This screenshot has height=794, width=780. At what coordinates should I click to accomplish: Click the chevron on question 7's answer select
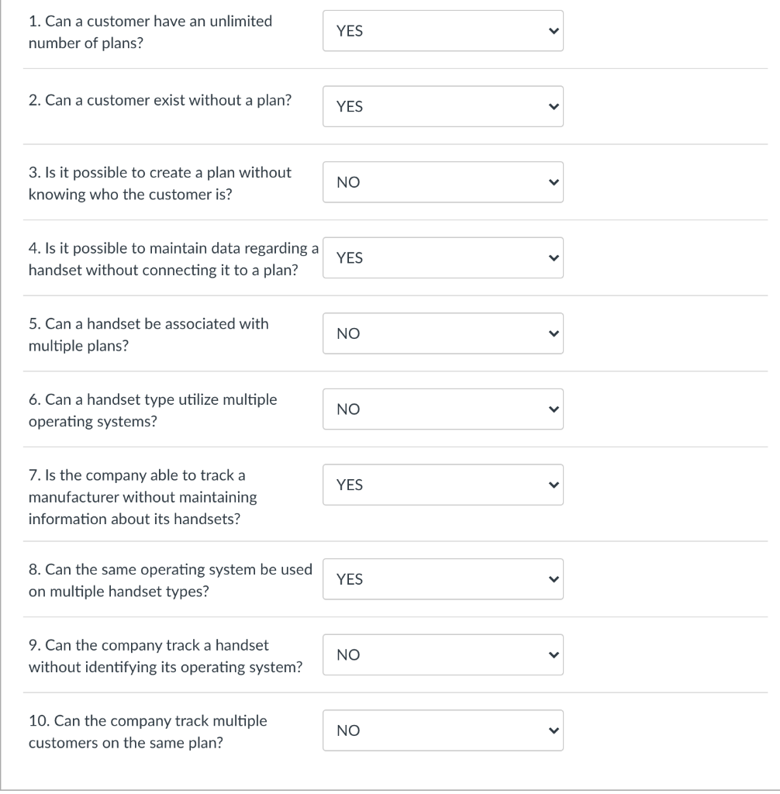553,485
